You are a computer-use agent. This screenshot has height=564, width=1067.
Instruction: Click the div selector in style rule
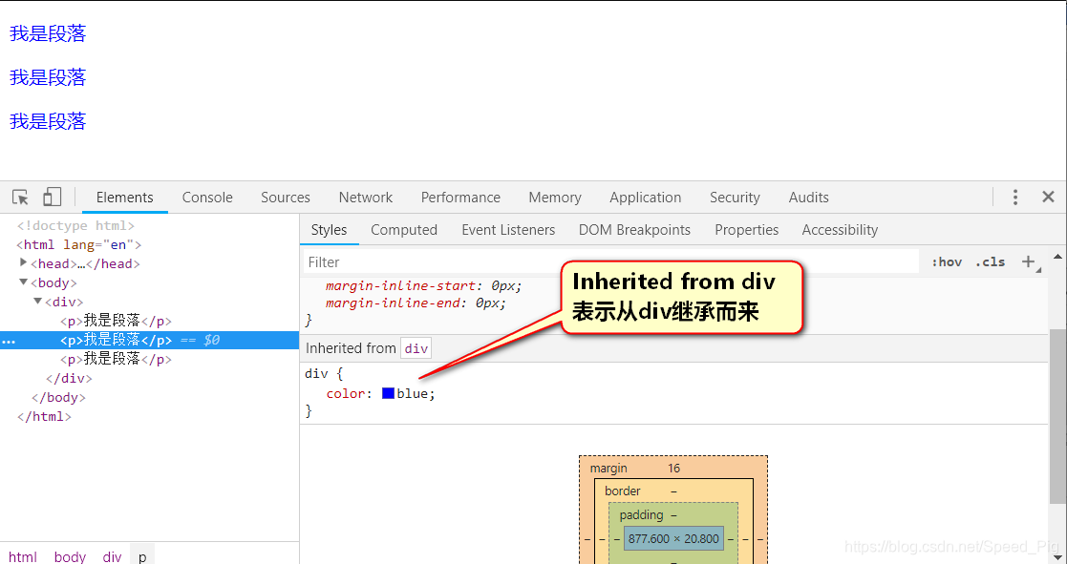316,374
